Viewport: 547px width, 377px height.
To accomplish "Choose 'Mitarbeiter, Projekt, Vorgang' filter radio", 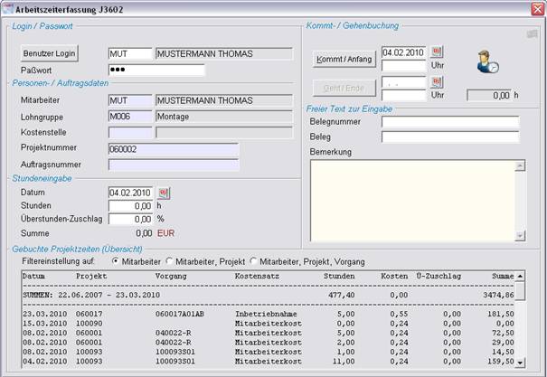I will (x=253, y=260).
